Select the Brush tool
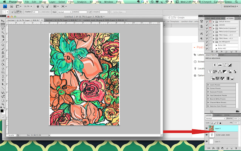The height and width of the screenshot is (151, 241). pos(3,49)
